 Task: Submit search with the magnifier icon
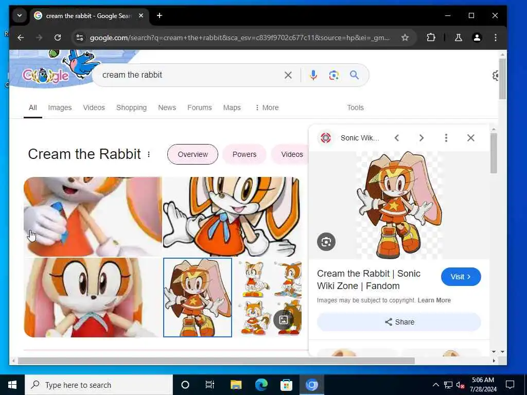(x=354, y=75)
